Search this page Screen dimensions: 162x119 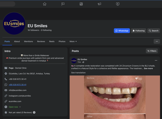[154, 31]
